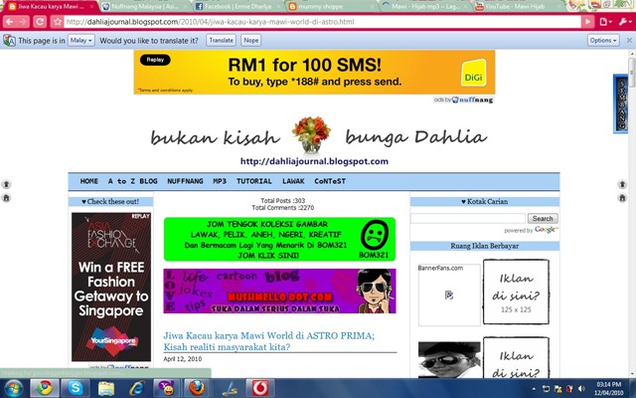Switch to the Nuffnang Malaysia tab
The width and height of the screenshot is (636, 398).
pos(145,7)
